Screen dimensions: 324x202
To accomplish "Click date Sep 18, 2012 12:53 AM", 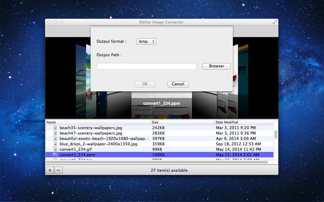I will 238,144.
